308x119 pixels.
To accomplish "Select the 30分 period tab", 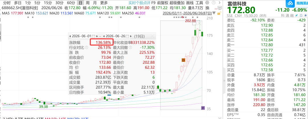I will 59,3.
